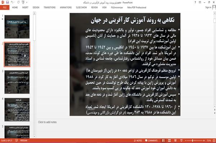Start Slide Show from status bar icon
Screen dimensions: 216x143
[x=181, y=140]
